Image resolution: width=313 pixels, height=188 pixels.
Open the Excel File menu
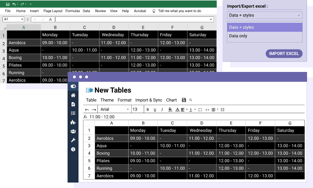tap(8, 11)
